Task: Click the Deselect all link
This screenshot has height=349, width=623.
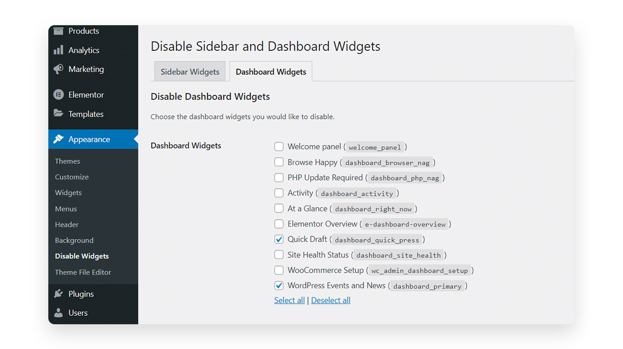Action: tap(330, 300)
